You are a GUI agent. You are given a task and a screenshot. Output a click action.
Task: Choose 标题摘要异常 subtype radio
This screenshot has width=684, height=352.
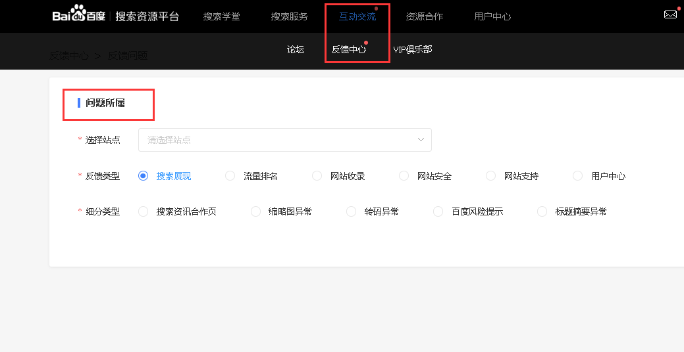pyautogui.click(x=542, y=211)
